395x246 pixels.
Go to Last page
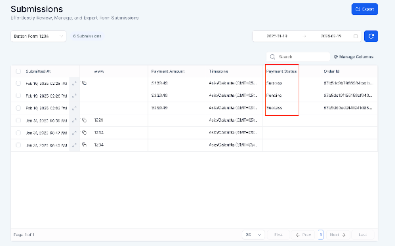click(x=362, y=235)
